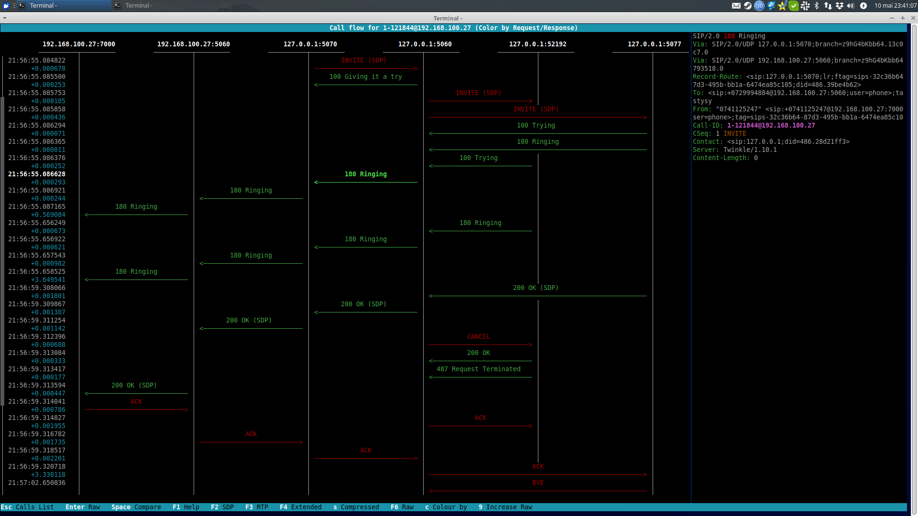Open the volume speaker icon
Image resolution: width=918 pixels, height=516 pixels.
click(851, 6)
